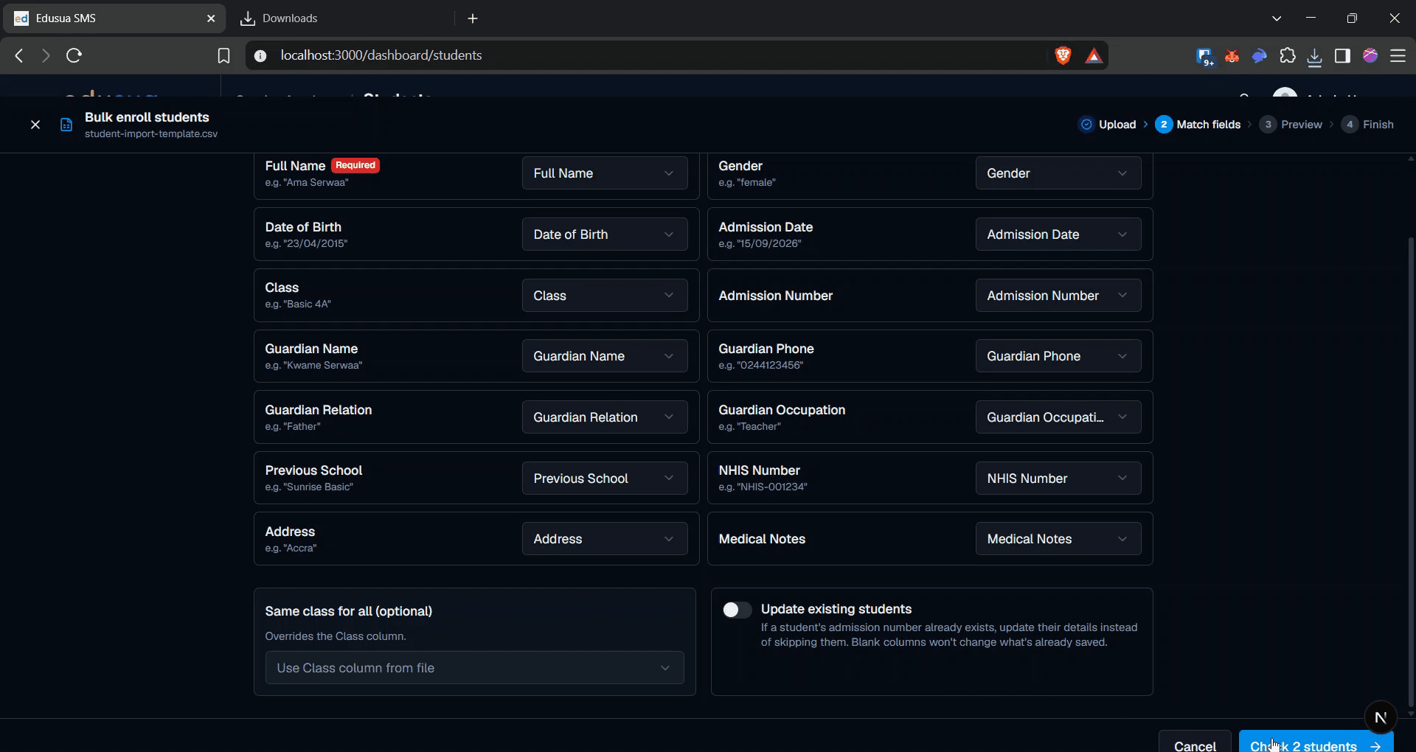Image resolution: width=1416 pixels, height=752 pixels.
Task: Click the CSV file document icon
Action: (x=66, y=125)
